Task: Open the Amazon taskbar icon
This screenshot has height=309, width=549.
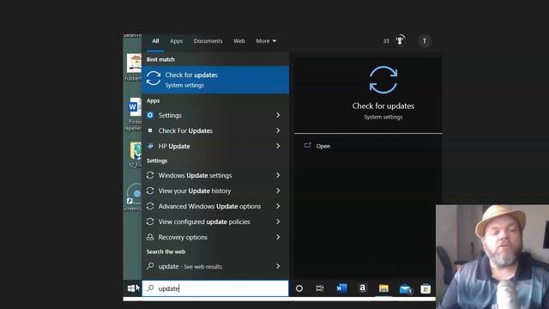Action: pyautogui.click(x=362, y=288)
